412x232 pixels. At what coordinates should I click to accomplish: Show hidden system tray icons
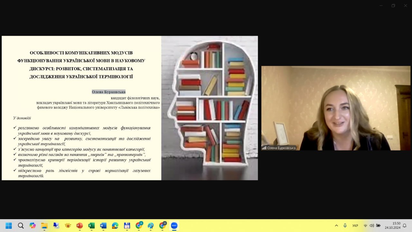coord(336,226)
